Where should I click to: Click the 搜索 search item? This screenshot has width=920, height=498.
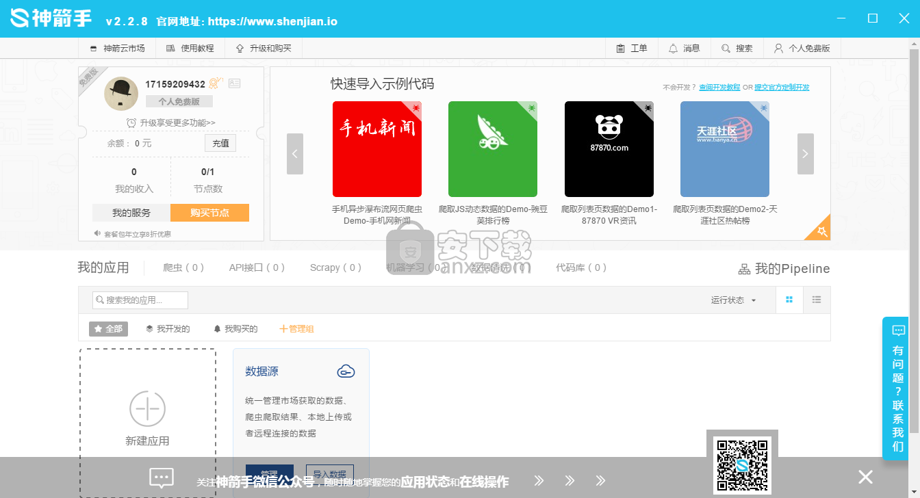[736, 49]
